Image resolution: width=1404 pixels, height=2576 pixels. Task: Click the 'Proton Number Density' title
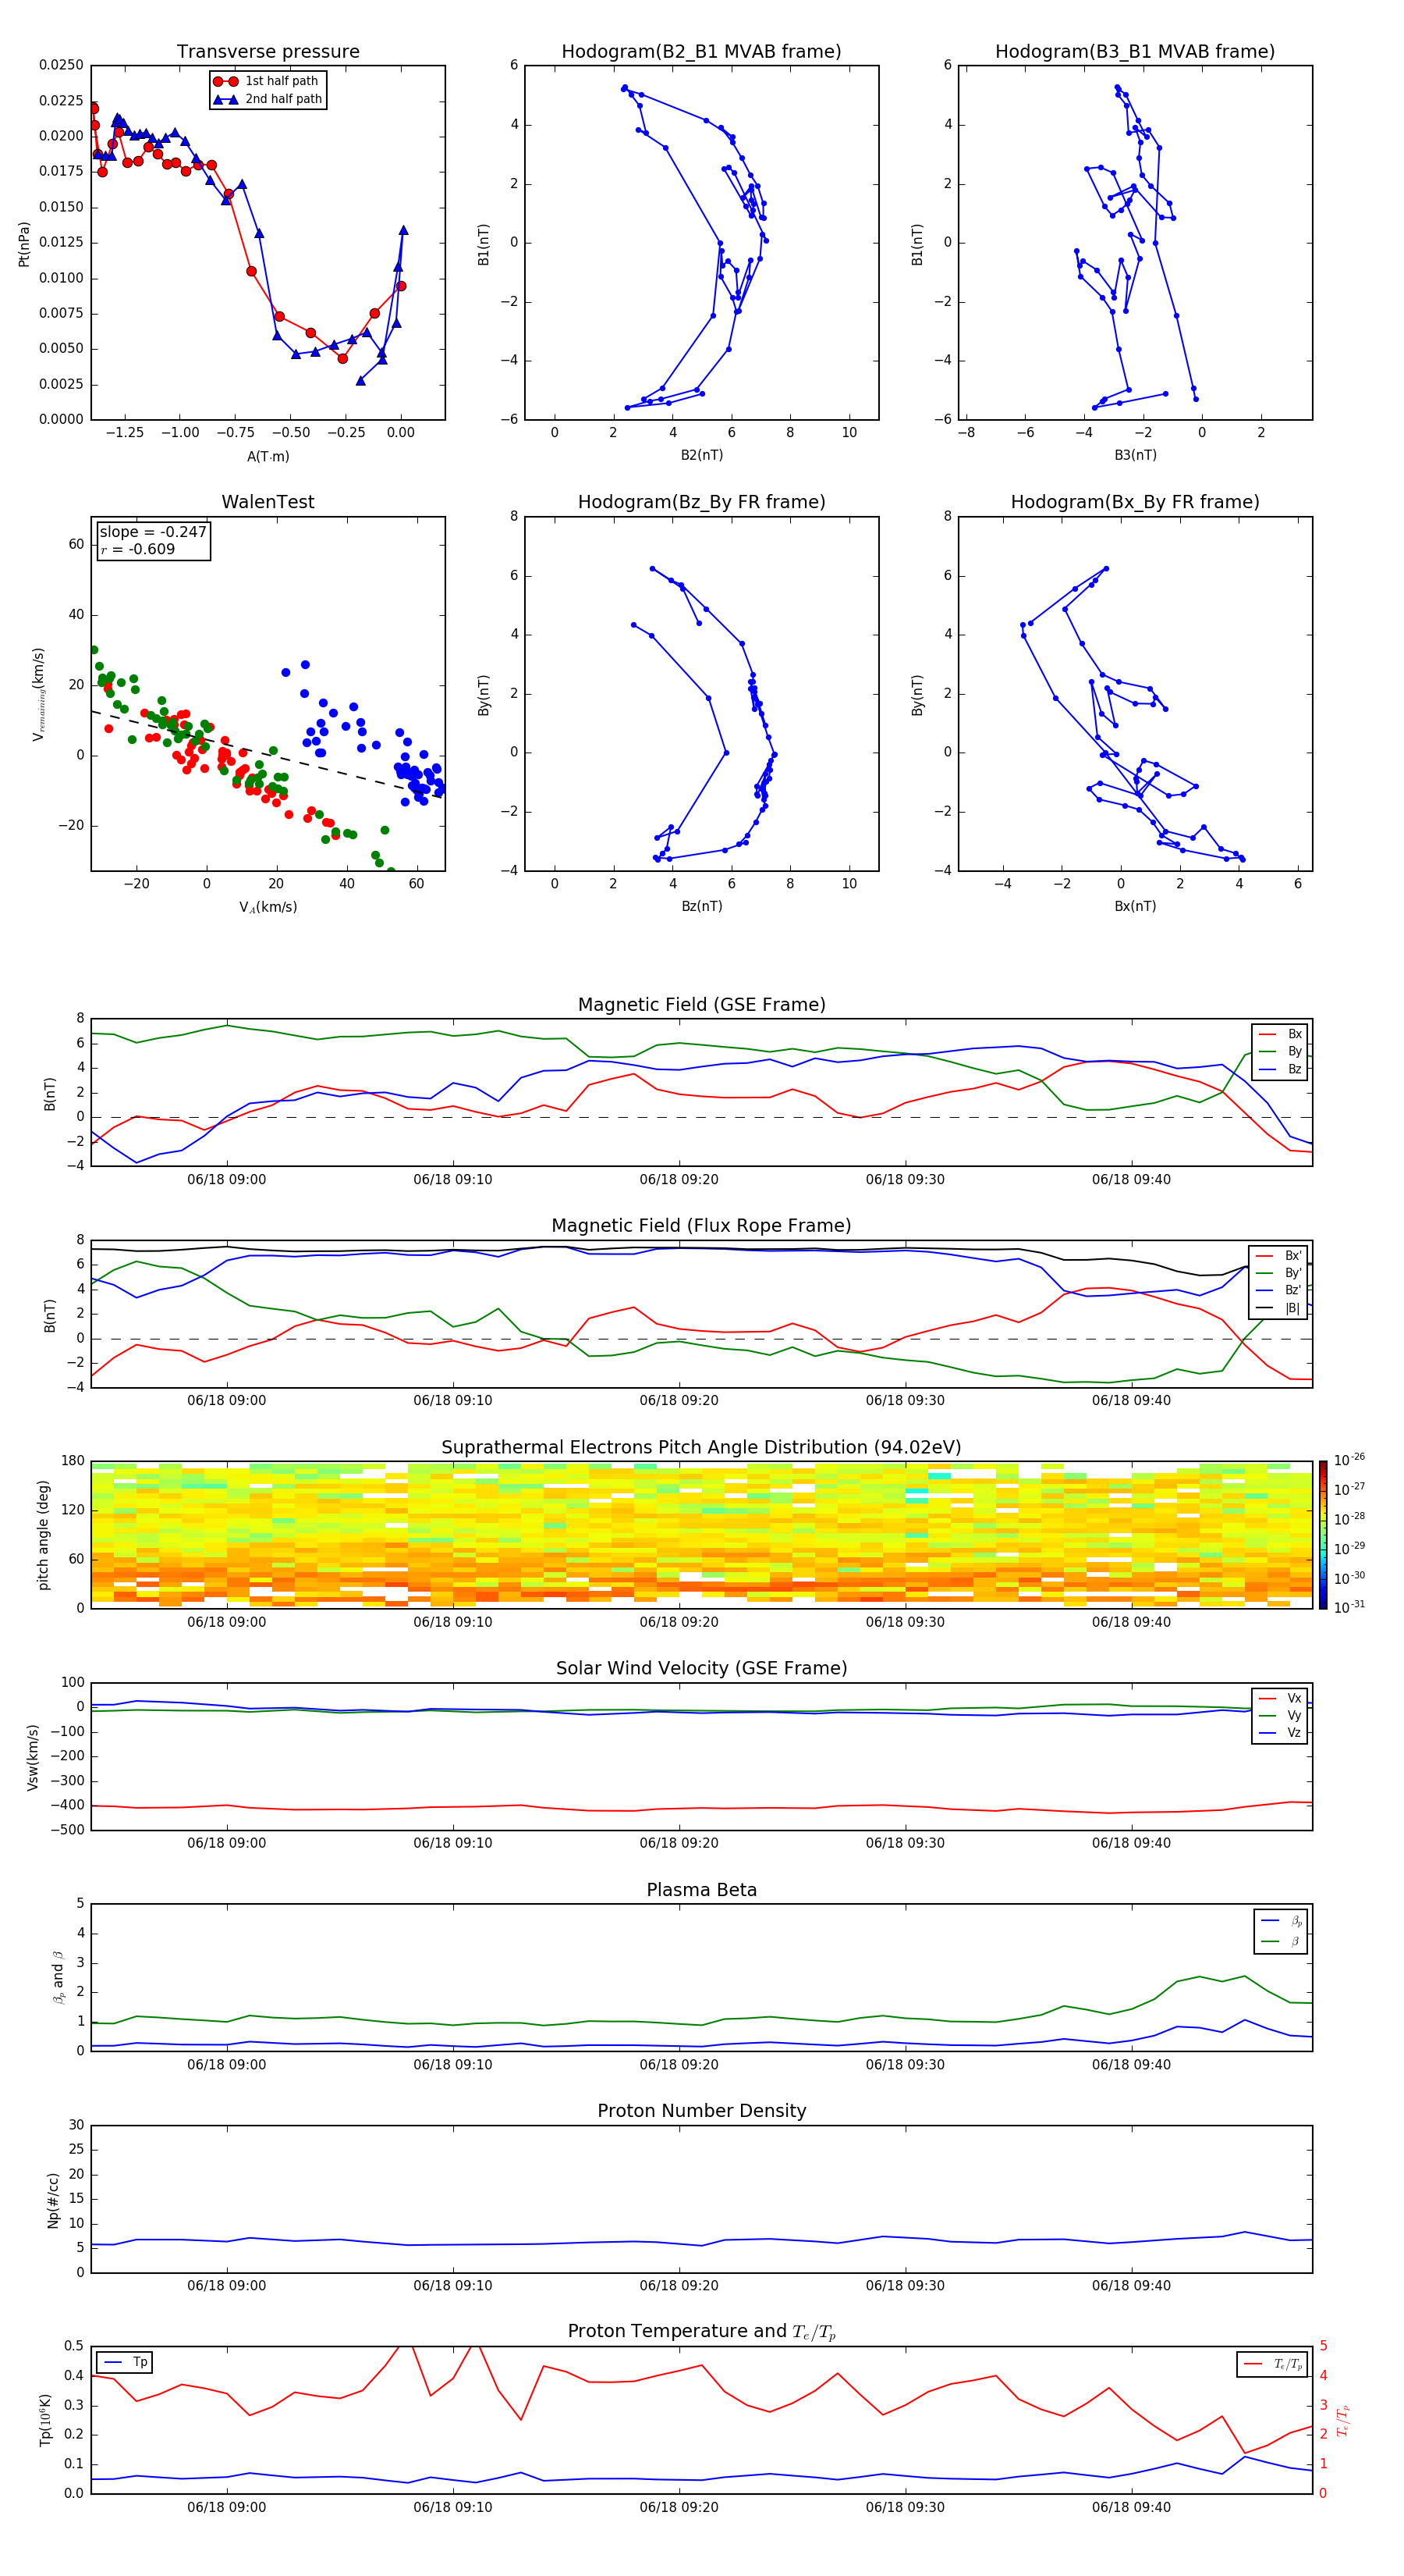point(701,2111)
